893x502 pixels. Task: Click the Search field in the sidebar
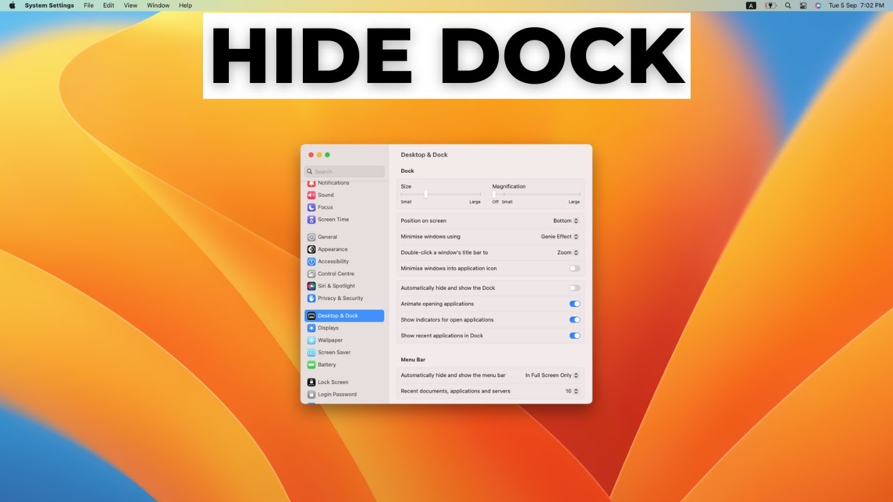pos(345,172)
